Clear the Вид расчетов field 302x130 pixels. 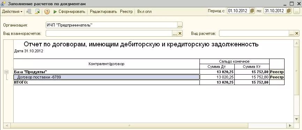tap(297, 33)
